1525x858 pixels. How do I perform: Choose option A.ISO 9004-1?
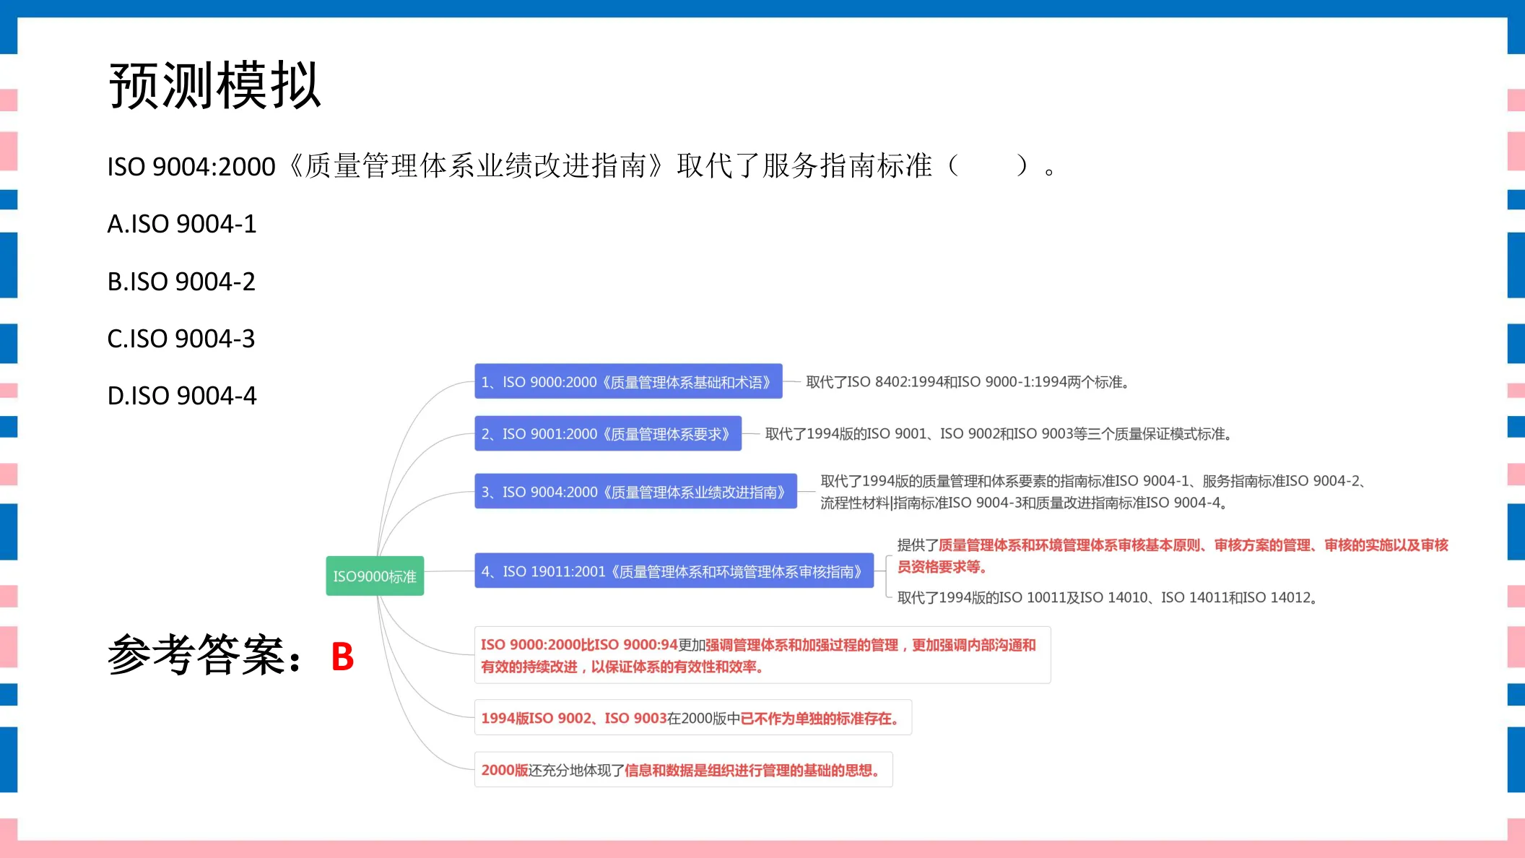[182, 224]
